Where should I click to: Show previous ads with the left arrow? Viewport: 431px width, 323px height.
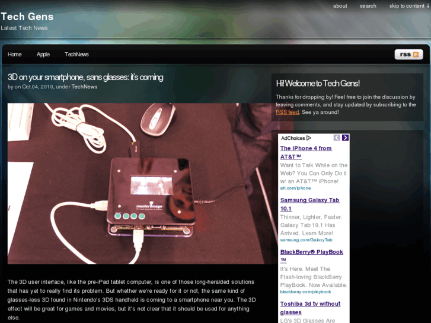point(337,137)
